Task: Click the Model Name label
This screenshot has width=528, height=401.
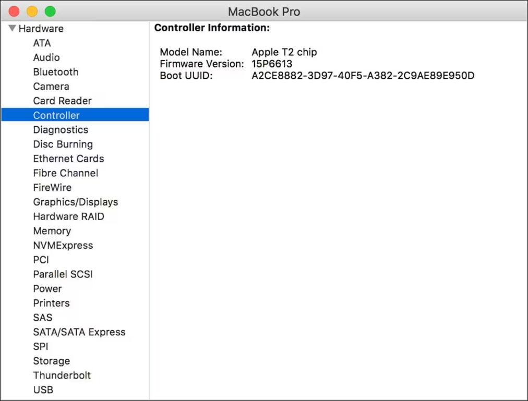Action: 191,52
